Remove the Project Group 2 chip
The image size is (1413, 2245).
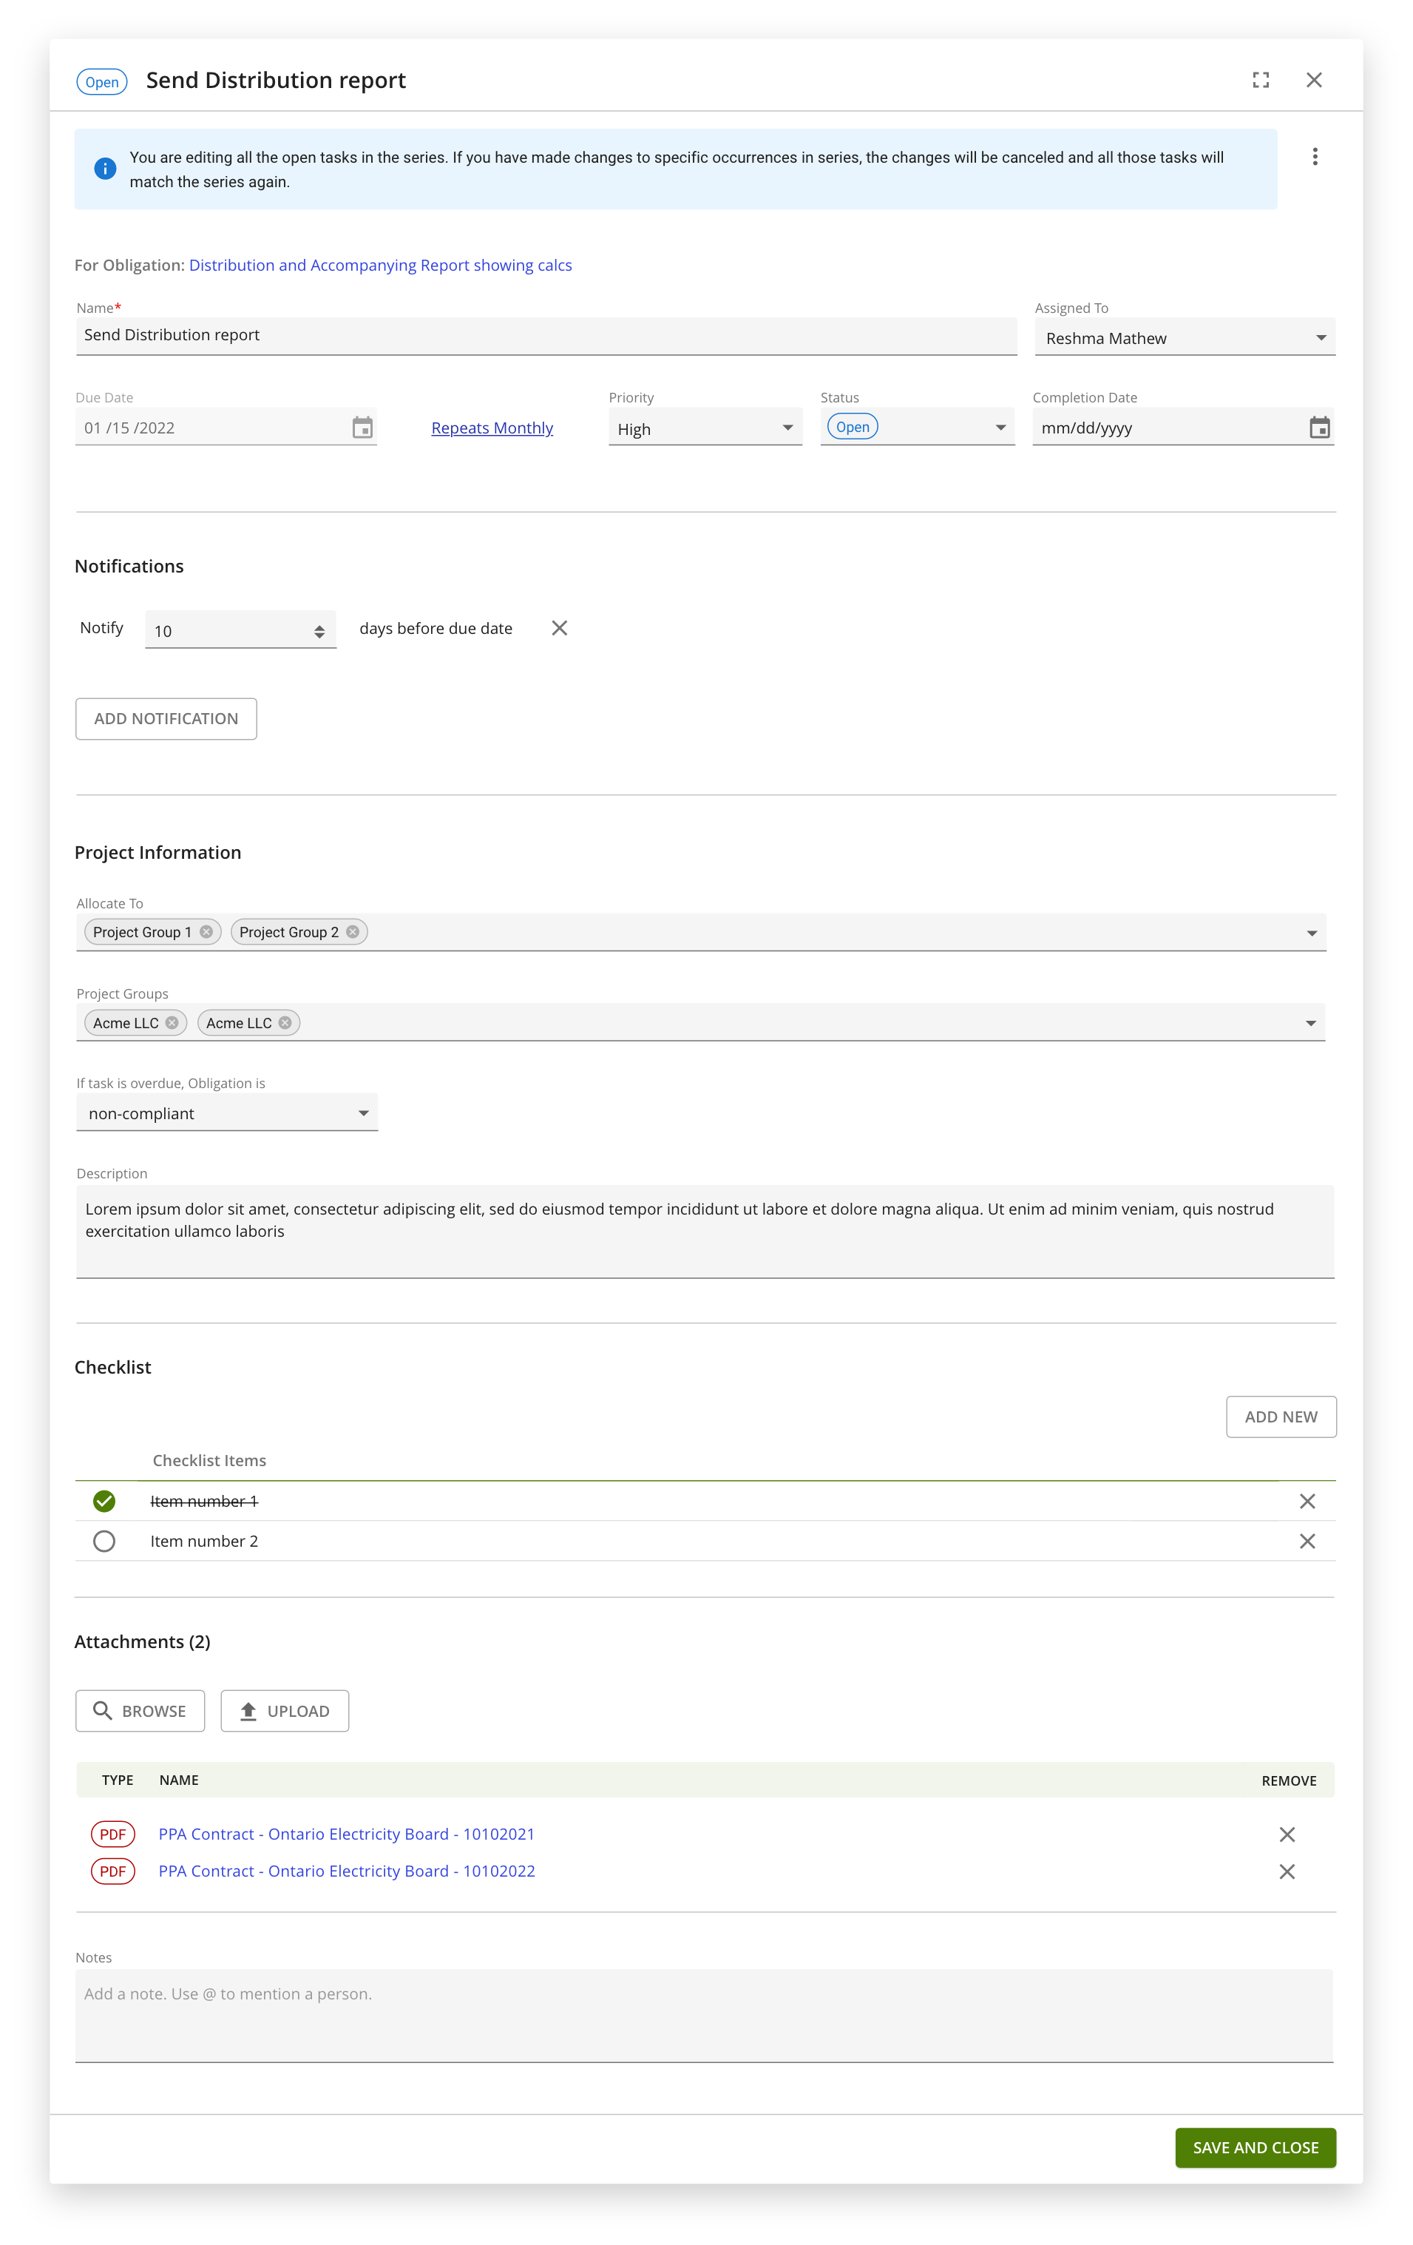pos(352,931)
